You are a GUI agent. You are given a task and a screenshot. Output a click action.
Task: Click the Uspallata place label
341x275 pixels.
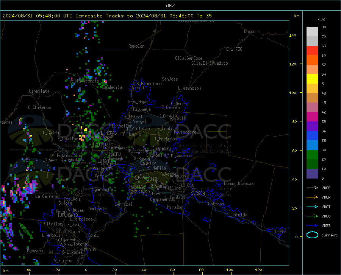(x=39, y=91)
